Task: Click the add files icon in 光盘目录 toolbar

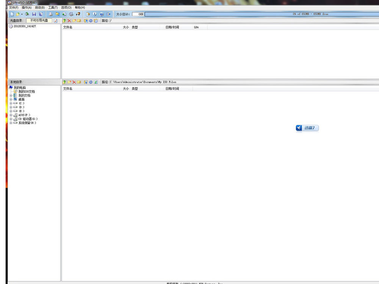Action: click(x=86, y=21)
